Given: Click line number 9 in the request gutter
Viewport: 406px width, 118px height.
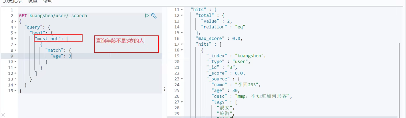Looking at the screenshot, I should point(12,56).
